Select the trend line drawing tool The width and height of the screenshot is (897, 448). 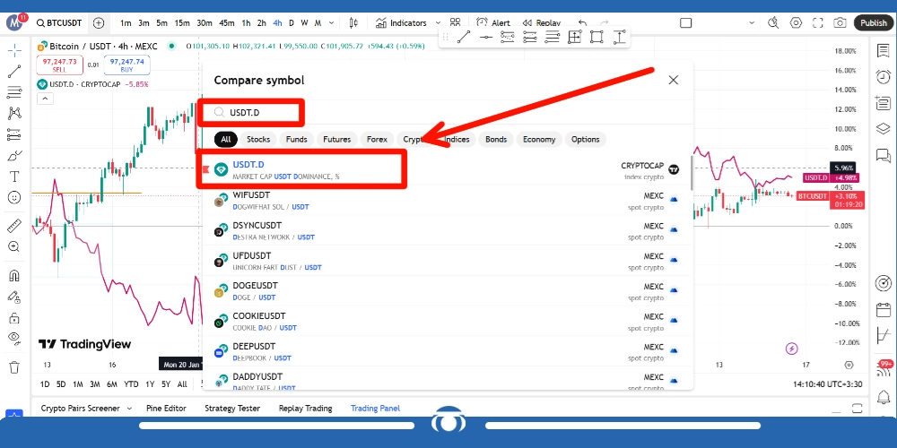pos(13,71)
